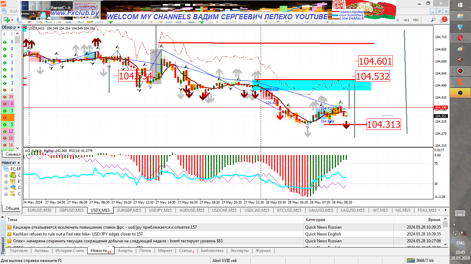Open the USDJPY,M15 chart tab
Image resolution: width=471 pixels, height=264 pixels.
click(160, 210)
